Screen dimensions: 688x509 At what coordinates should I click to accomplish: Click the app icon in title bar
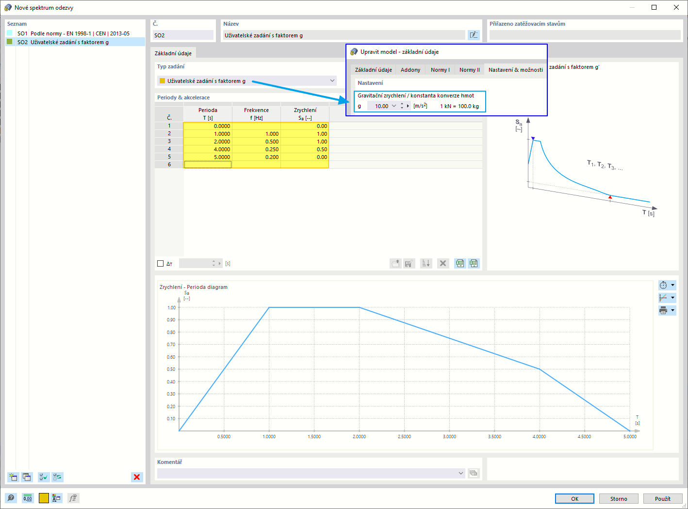coord(8,8)
